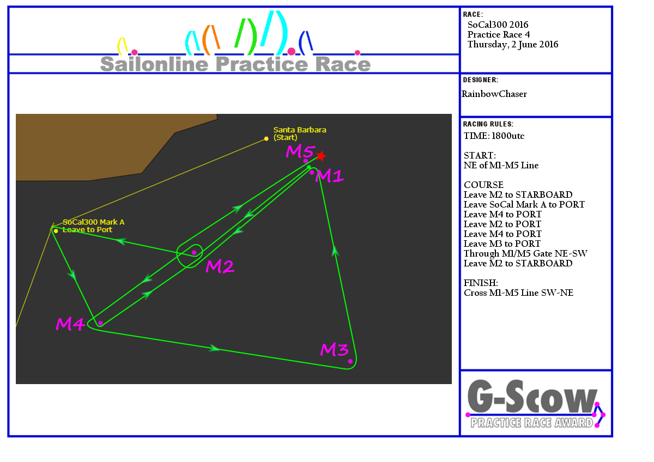The width and height of the screenshot is (654, 462).
Task: Click the 'RACE:' heading
Action: (473, 15)
